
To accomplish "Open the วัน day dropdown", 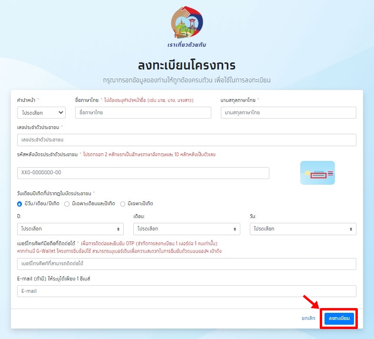I will click(x=303, y=229).
